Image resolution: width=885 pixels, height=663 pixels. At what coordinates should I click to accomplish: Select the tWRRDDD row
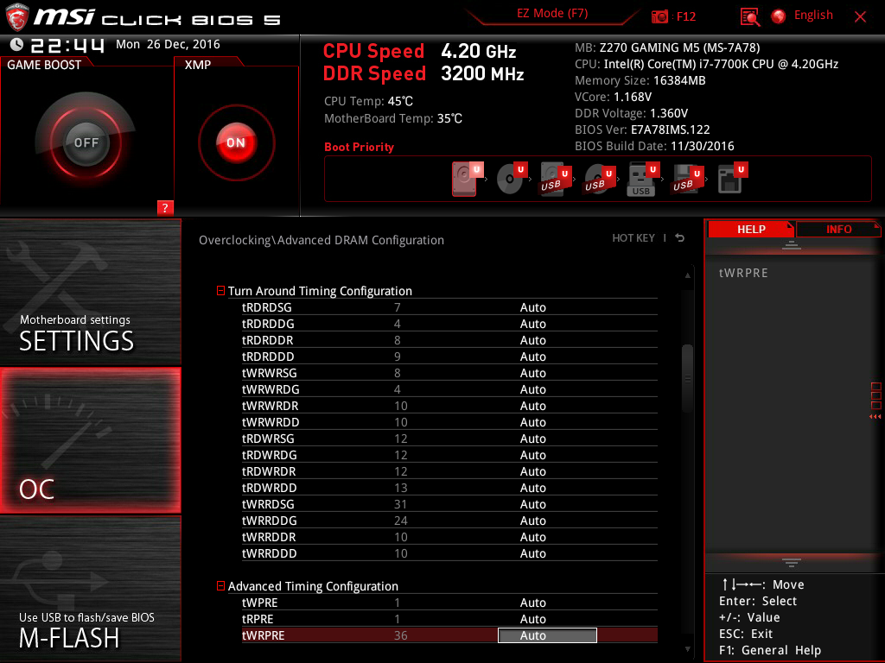pos(449,553)
